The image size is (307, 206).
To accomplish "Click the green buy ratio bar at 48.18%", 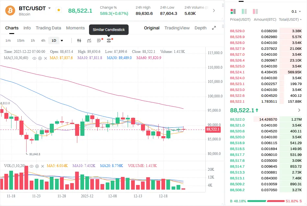I will [x=257, y=201].
